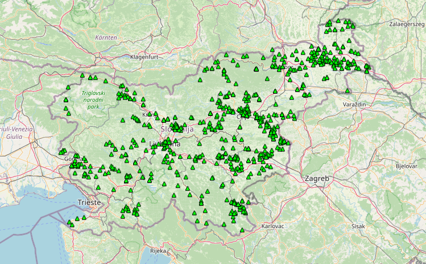Click green triangle marker just above Varaždin label

[347, 90]
